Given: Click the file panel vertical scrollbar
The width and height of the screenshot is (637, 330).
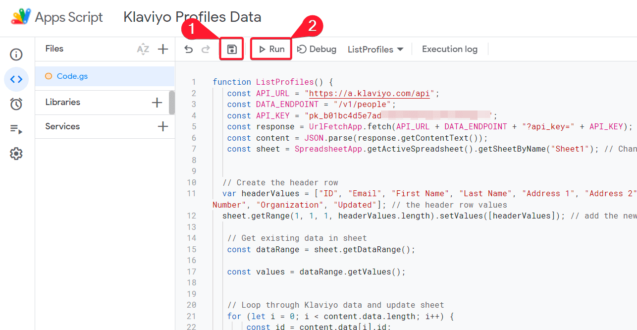Looking at the screenshot, I should (x=171, y=103).
